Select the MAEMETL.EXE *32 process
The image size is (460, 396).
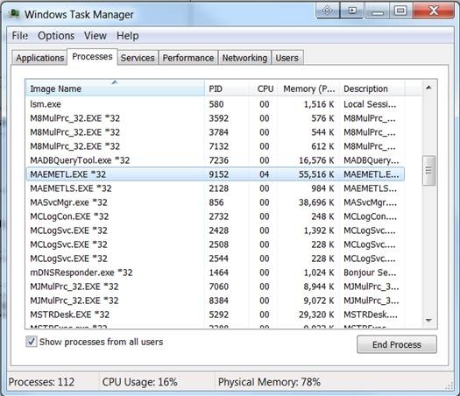pyautogui.click(x=216, y=174)
